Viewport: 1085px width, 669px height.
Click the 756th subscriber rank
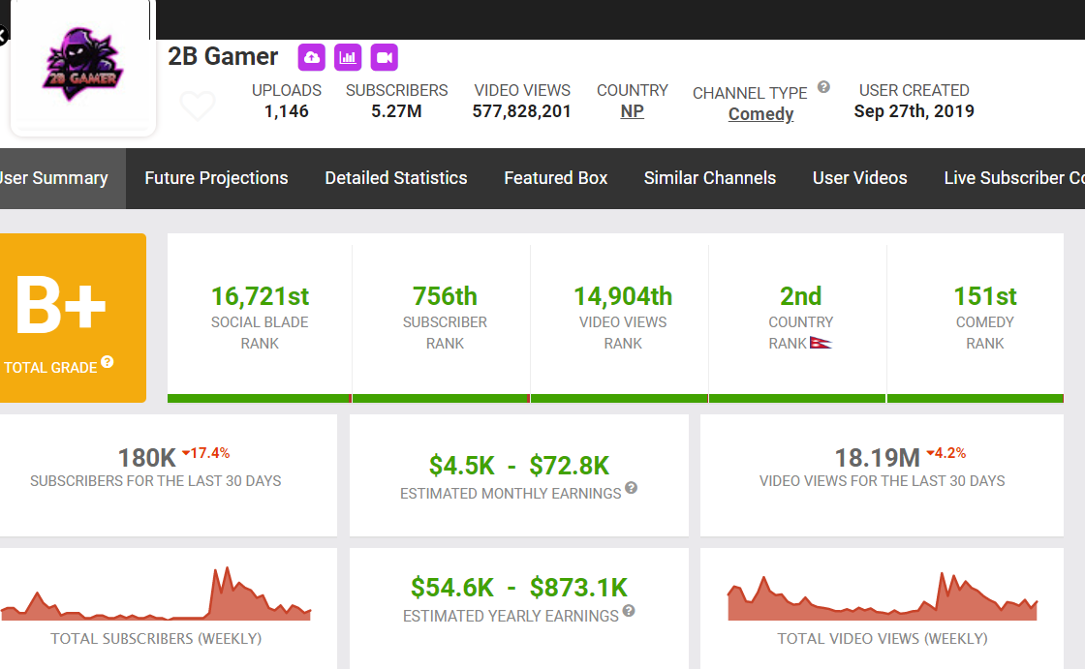click(x=445, y=296)
